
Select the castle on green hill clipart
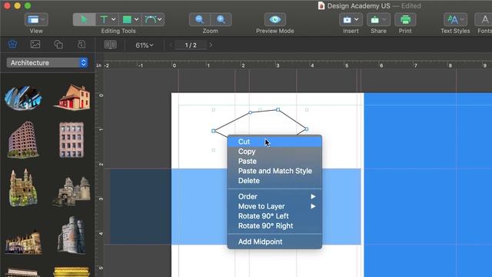(23, 188)
